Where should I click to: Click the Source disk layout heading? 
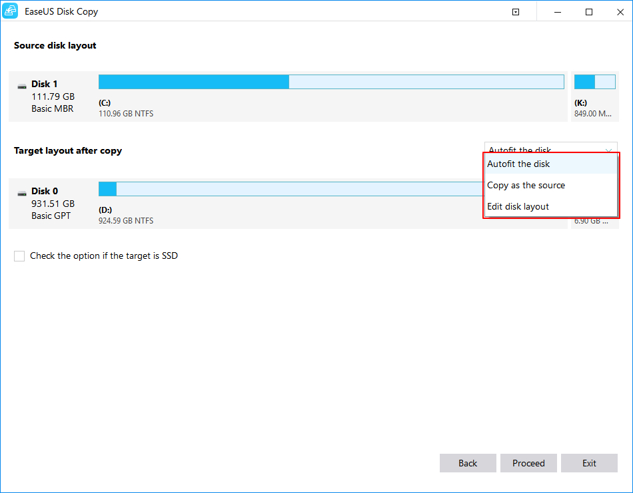(55, 45)
